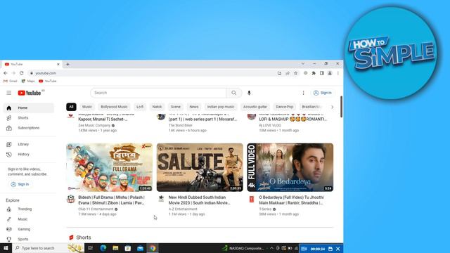Open Windows Start menu

(6, 248)
